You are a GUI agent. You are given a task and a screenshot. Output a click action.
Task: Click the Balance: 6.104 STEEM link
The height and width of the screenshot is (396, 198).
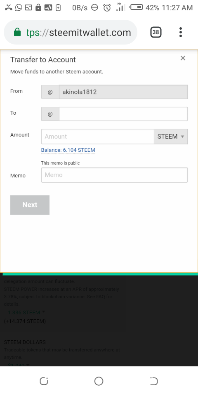68,150
